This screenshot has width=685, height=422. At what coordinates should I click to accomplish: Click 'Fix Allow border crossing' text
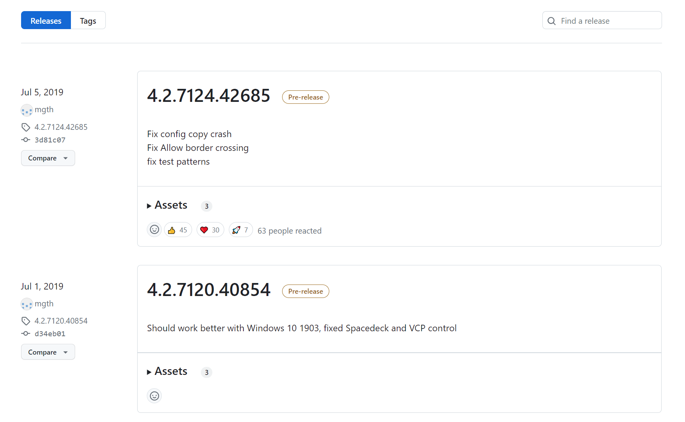(x=198, y=148)
